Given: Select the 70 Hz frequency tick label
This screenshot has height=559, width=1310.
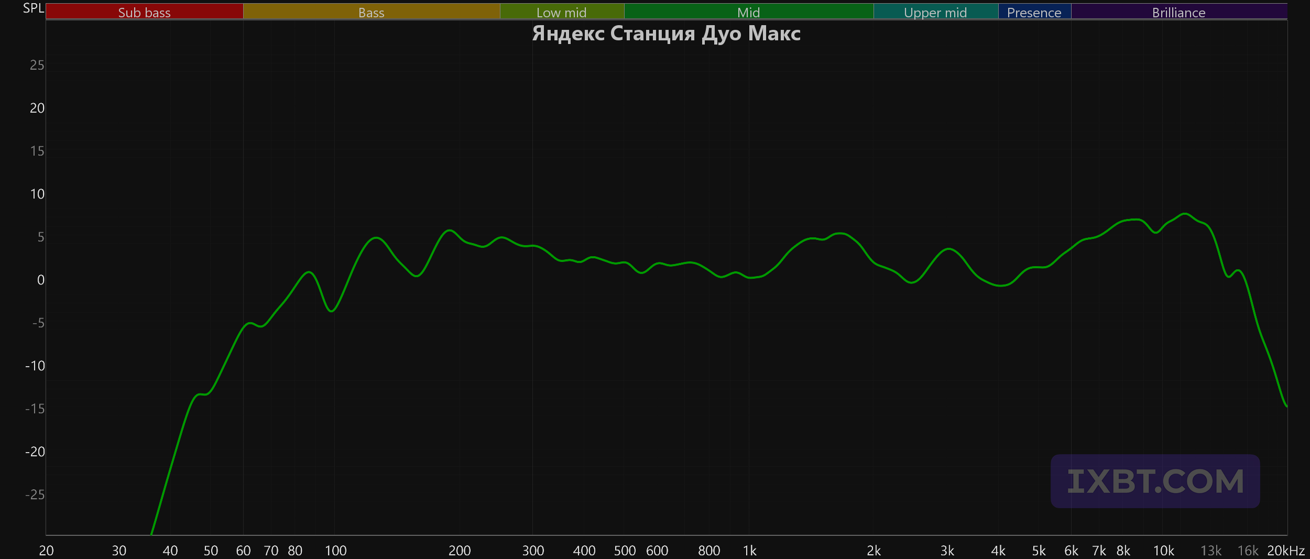Looking at the screenshot, I should (271, 551).
